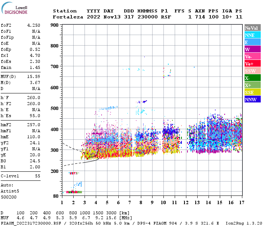
Task: Click the h`F2 value 260.0
Action: click(34, 104)
